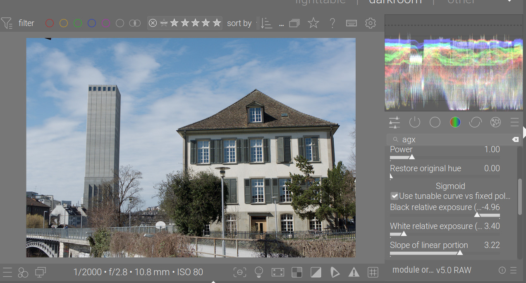Open the correct module group
The image size is (526, 283).
pyautogui.click(x=476, y=122)
